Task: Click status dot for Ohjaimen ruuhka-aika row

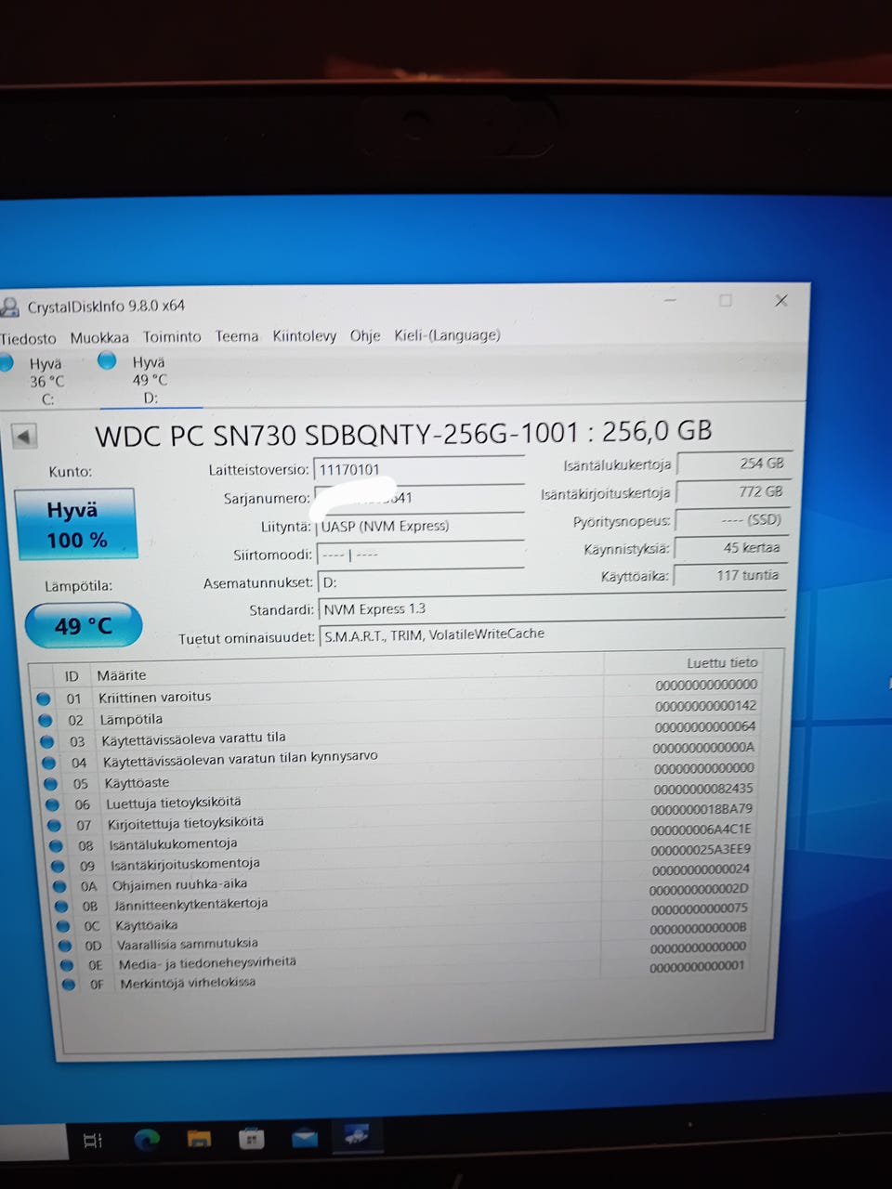Action: click(59, 885)
